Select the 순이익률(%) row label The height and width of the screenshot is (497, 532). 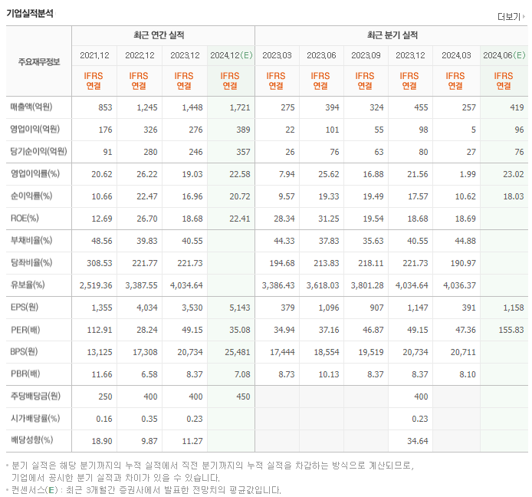[x=31, y=196]
